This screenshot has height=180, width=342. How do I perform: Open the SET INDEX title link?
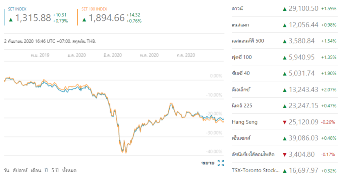pos(17,9)
